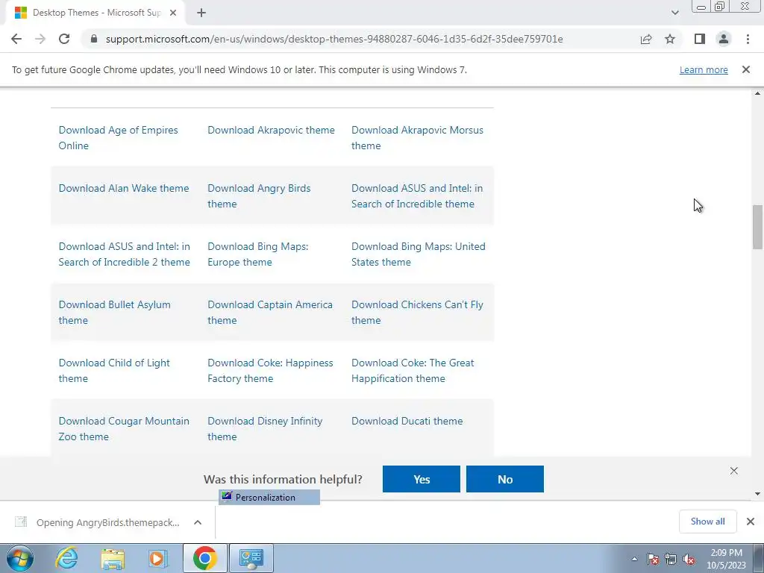Close the feedback prompt bar
This screenshot has width=764, height=573.
click(734, 471)
